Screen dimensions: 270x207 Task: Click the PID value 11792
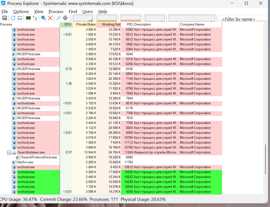[129, 162]
